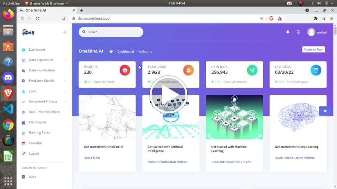
Task: Focus the Search input field
Action: (x=111, y=32)
